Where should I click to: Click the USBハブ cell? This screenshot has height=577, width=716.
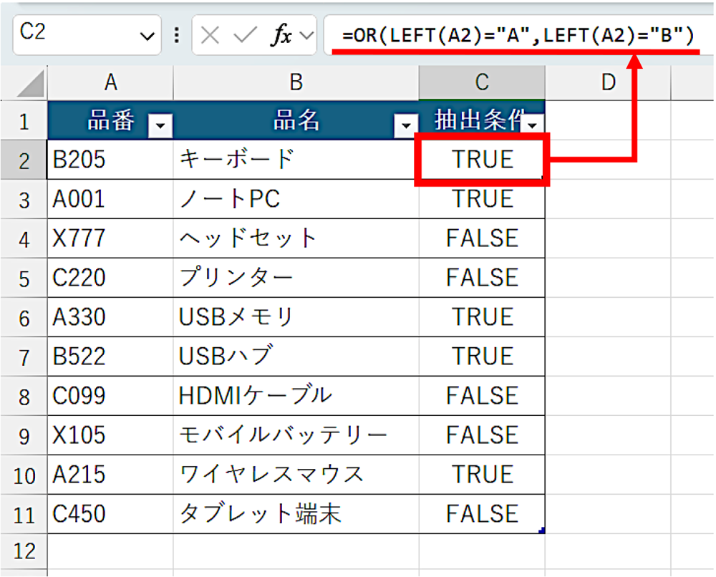point(296,357)
